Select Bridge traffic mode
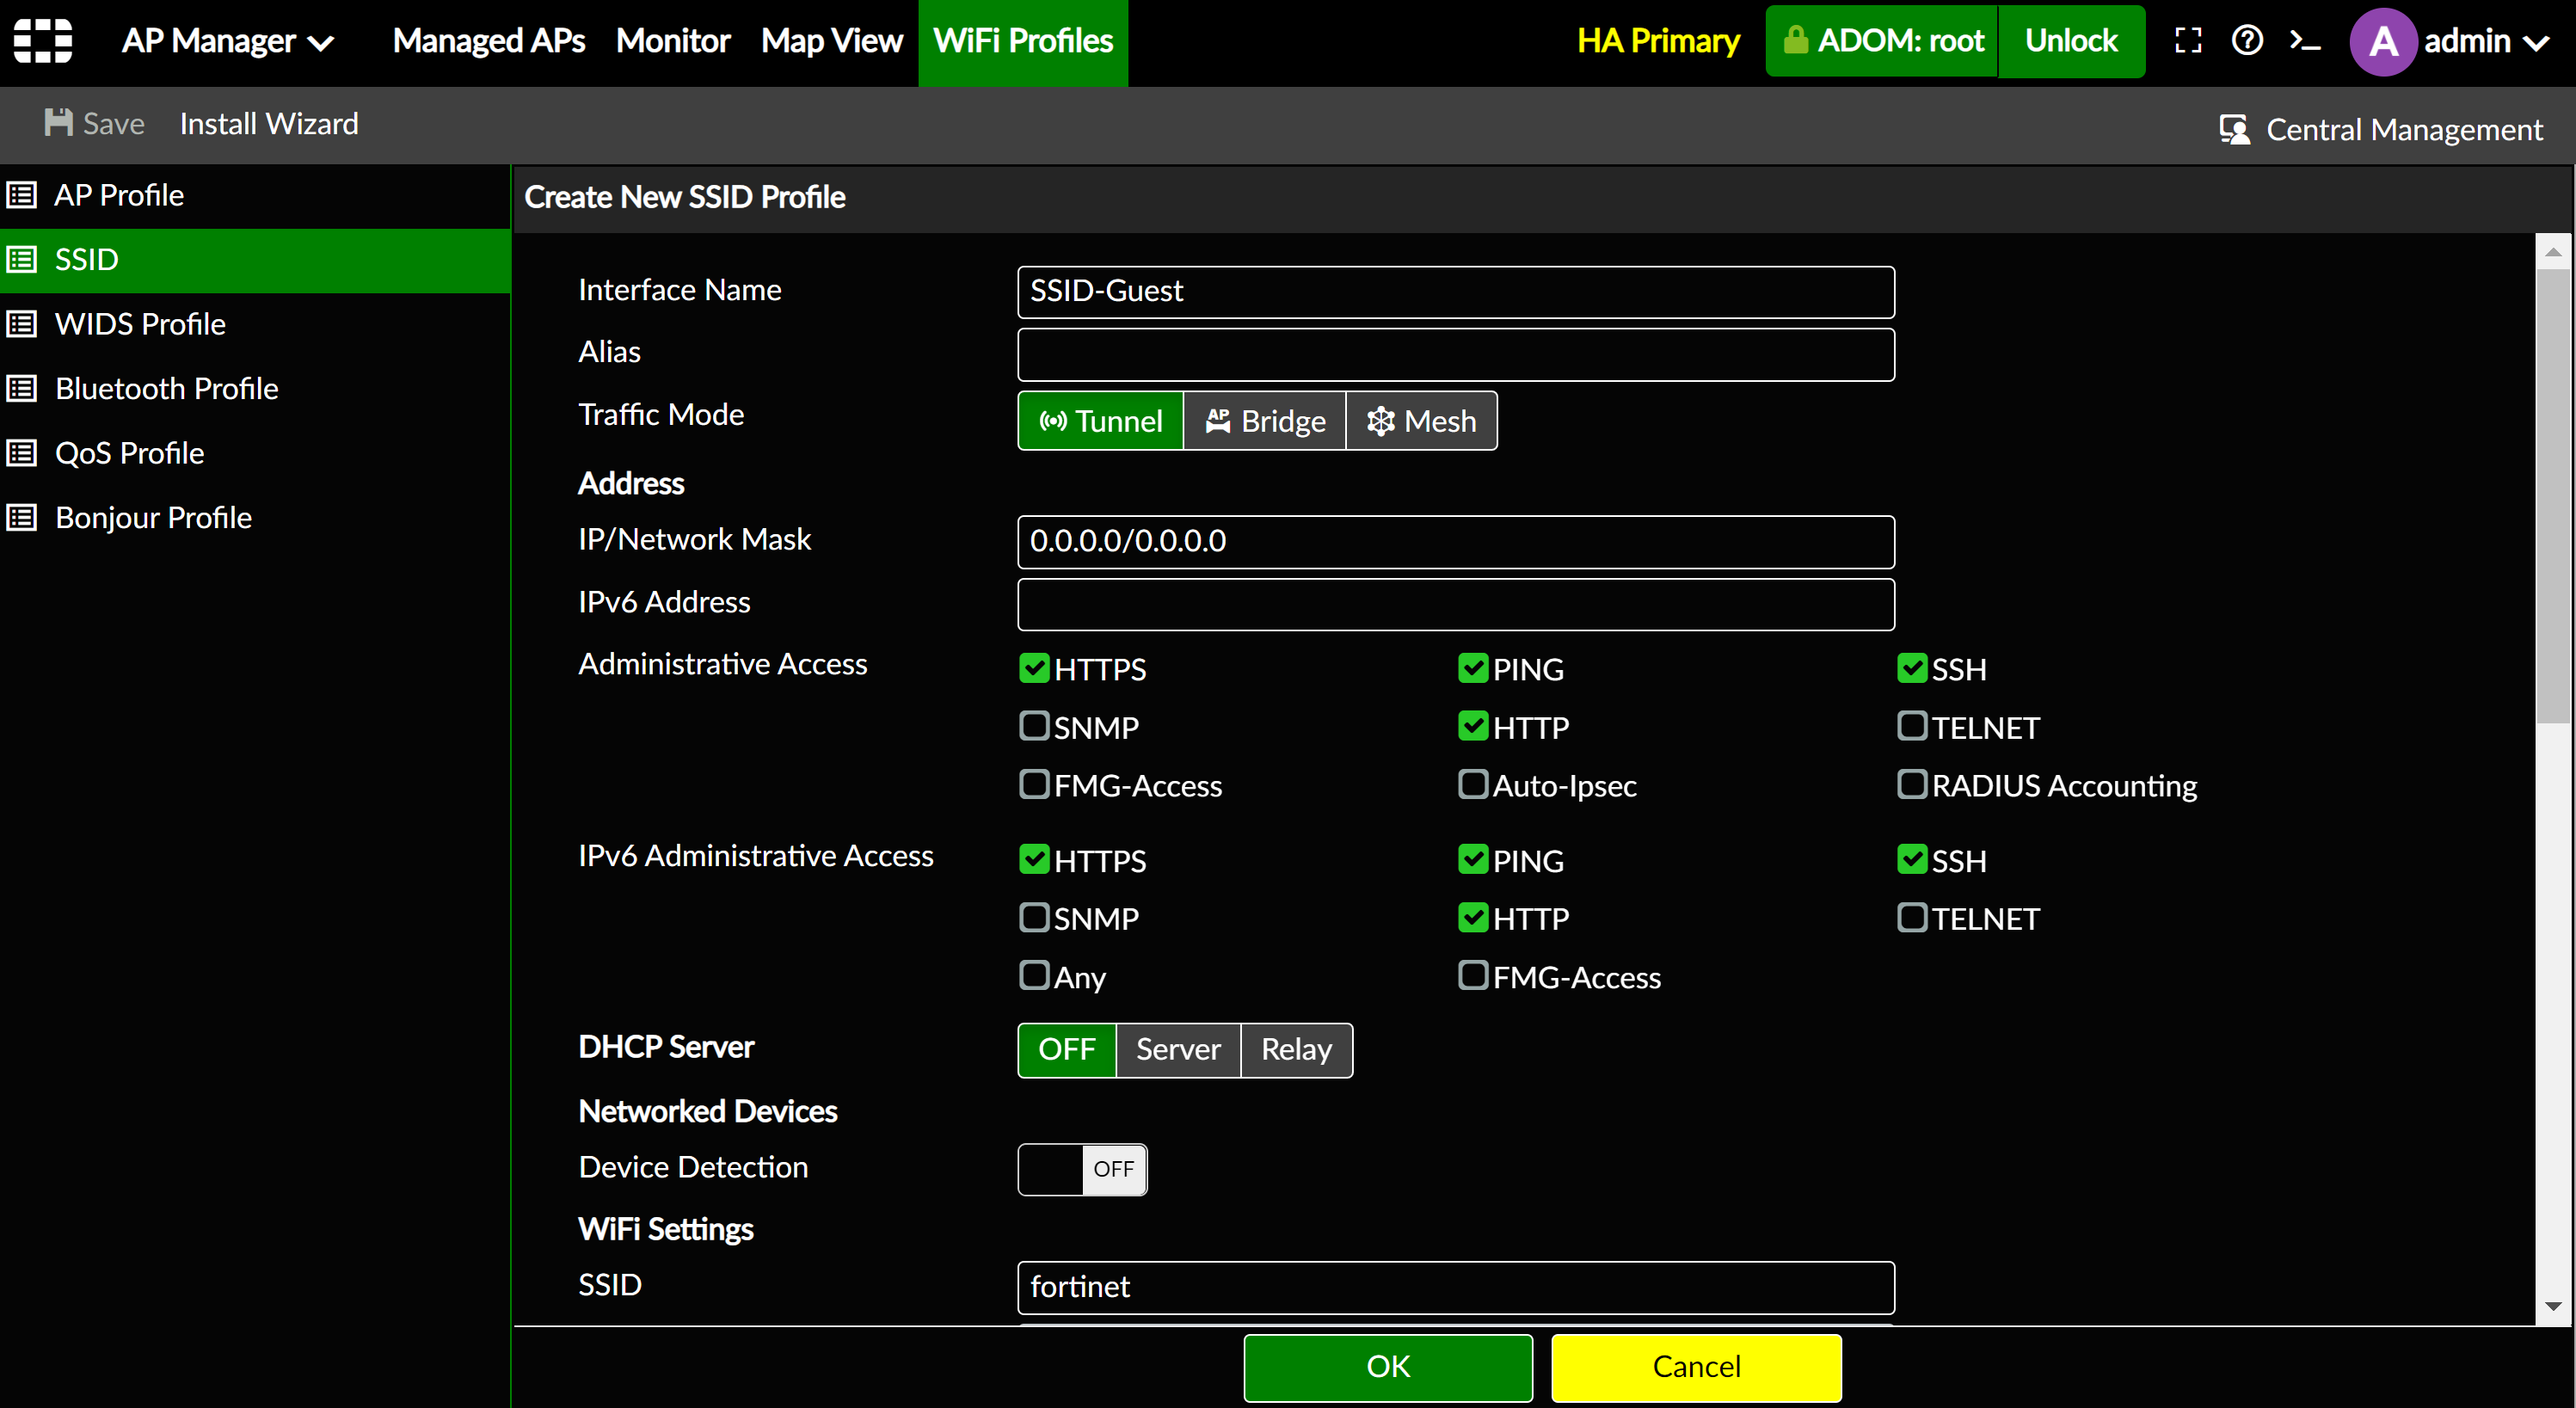Viewport: 2576px width, 1408px height. click(1265, 421)
